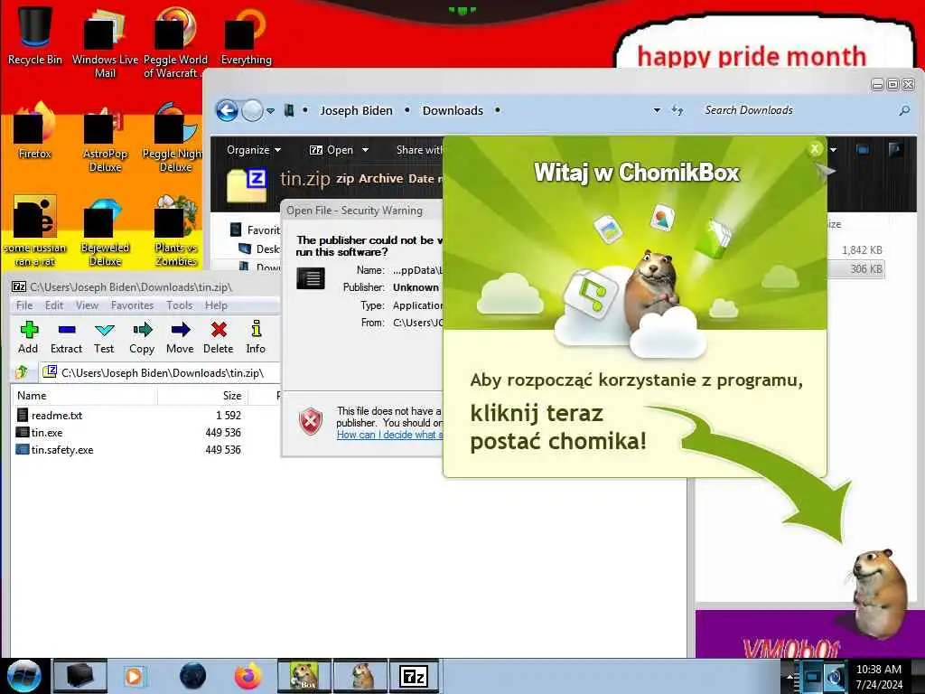Image resolution: width=925 pixels, height=694 pixels.
Task: Select the Peggle World of Warcraft icon
Action: (x=174, y=42)
